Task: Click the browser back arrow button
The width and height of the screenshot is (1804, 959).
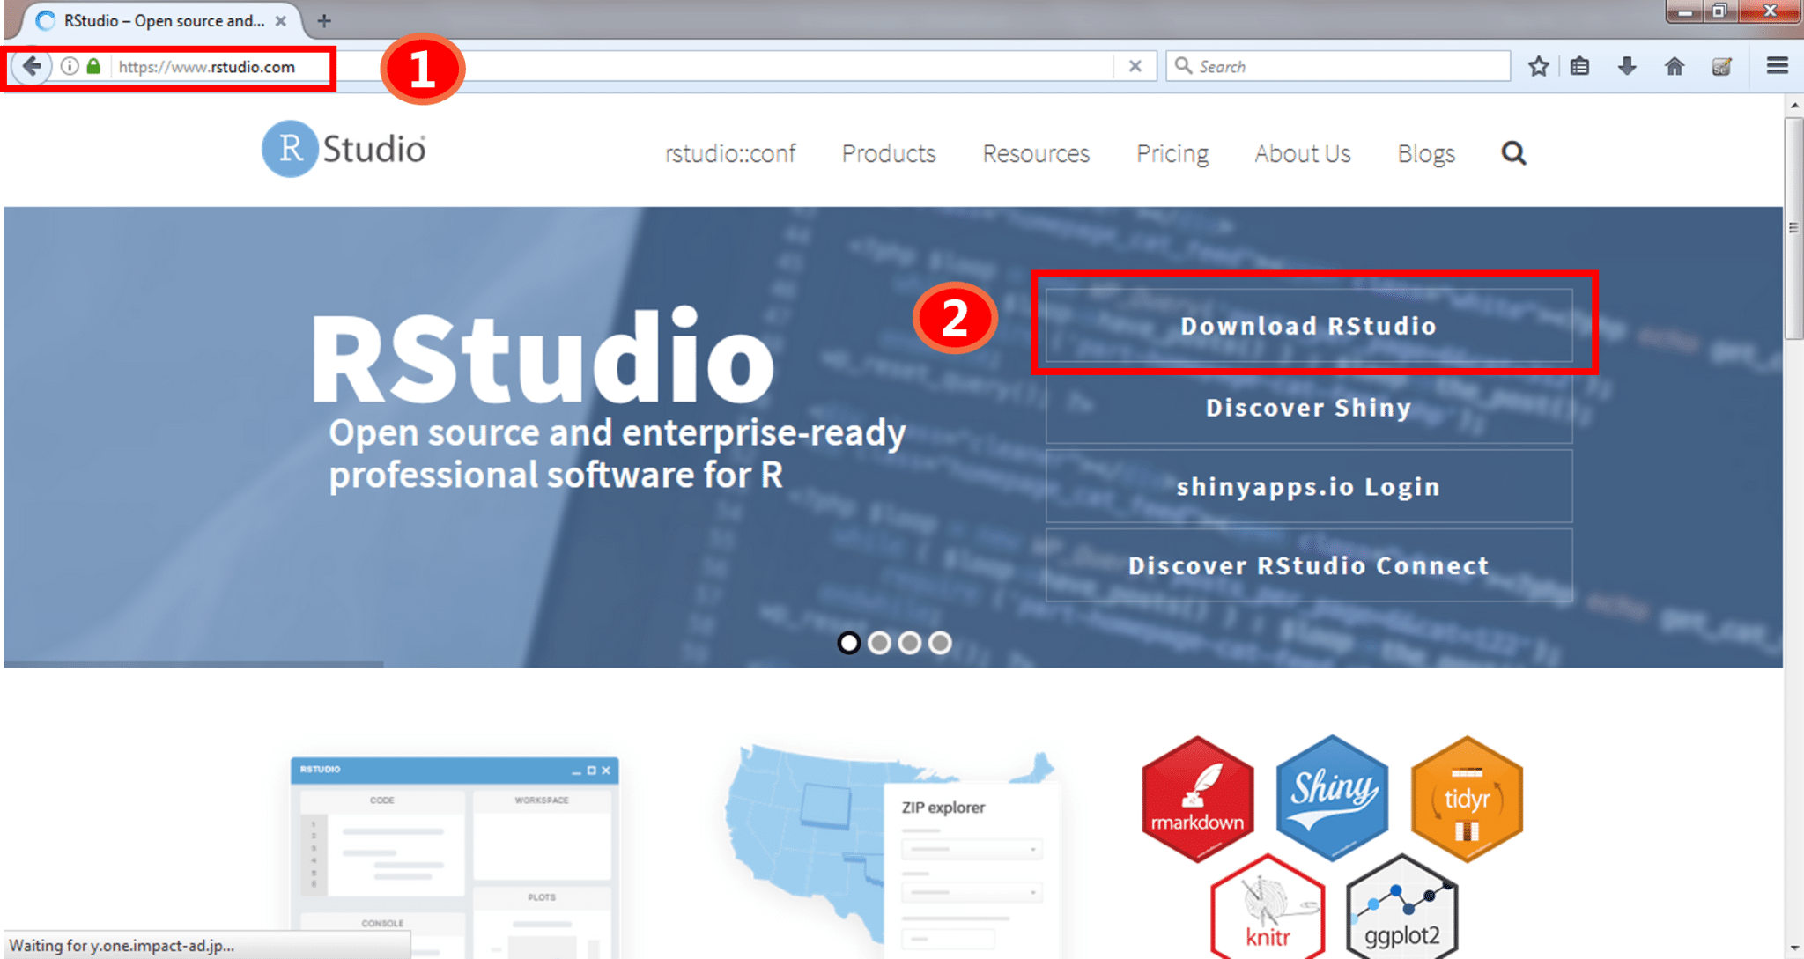Action: pyautogui.click(x=32, y=66)
